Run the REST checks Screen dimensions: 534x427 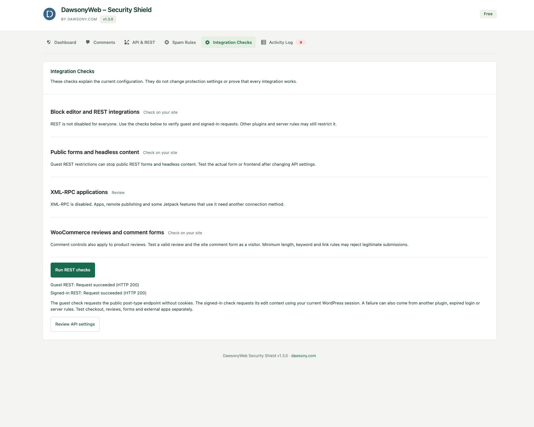(73, 270)
